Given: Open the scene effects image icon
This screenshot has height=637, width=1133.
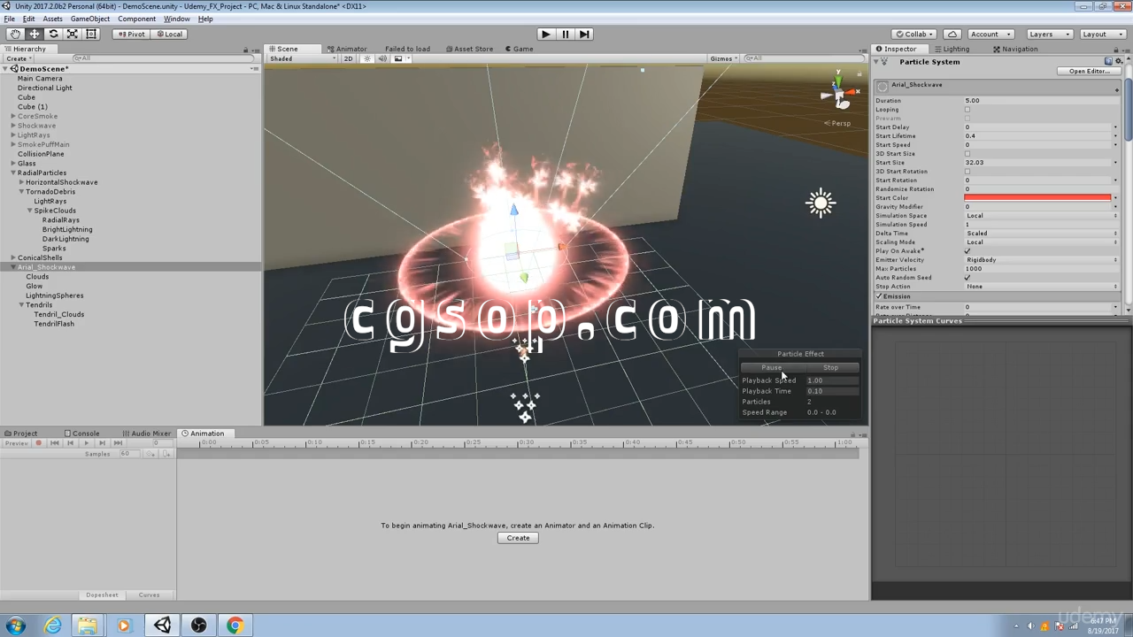Looking at the screenshot, I should (x=398, y=58).
